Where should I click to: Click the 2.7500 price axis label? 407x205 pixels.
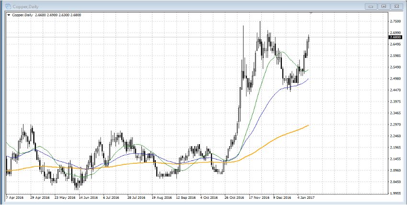(395, 22)
